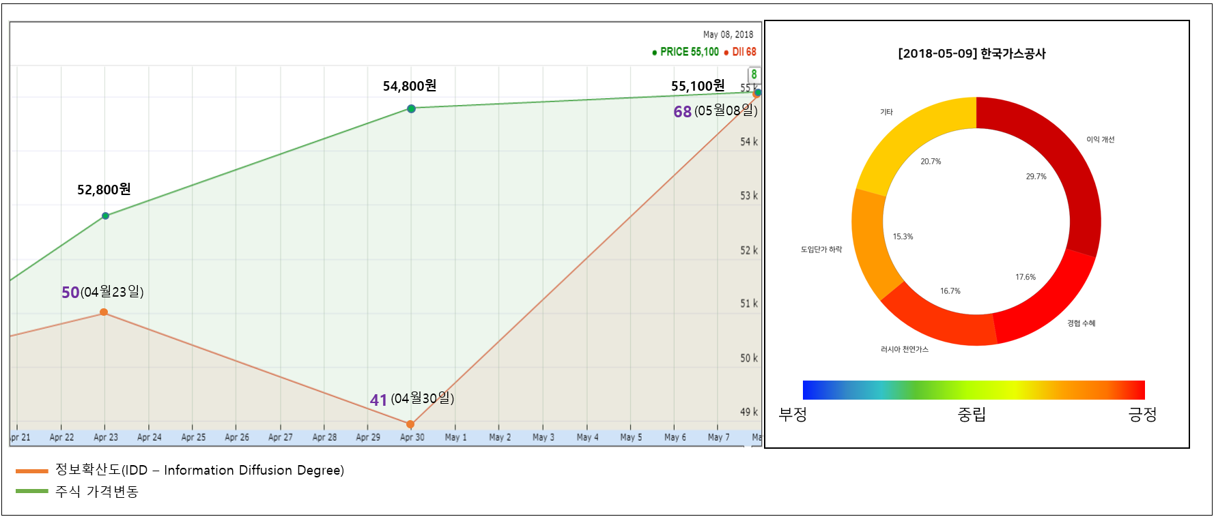1216x519 pixels.
Task: Click the 54,800원 price label
Action: [410, 86]
